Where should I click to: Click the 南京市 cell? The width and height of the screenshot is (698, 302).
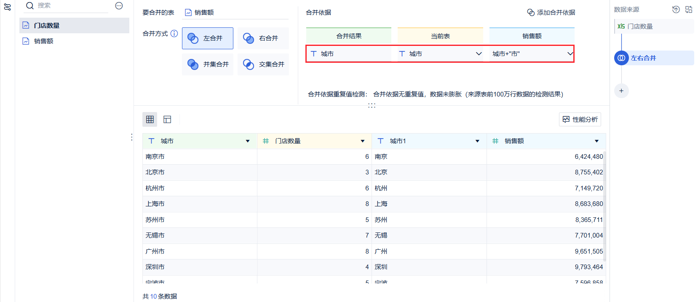click(x=200, y=157)
